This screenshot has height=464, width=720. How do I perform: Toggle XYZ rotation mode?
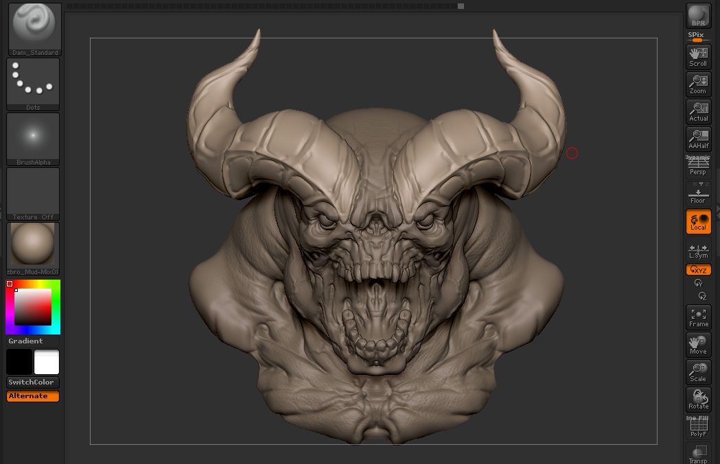pyautogui.click(x=699, y=269)
